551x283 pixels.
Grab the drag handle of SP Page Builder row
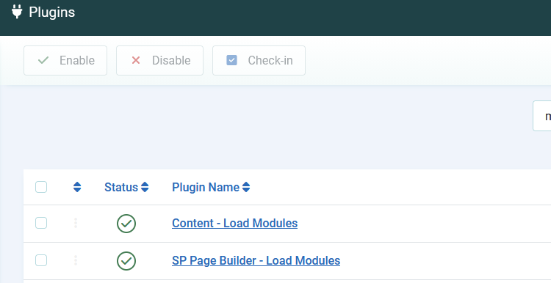76,260
